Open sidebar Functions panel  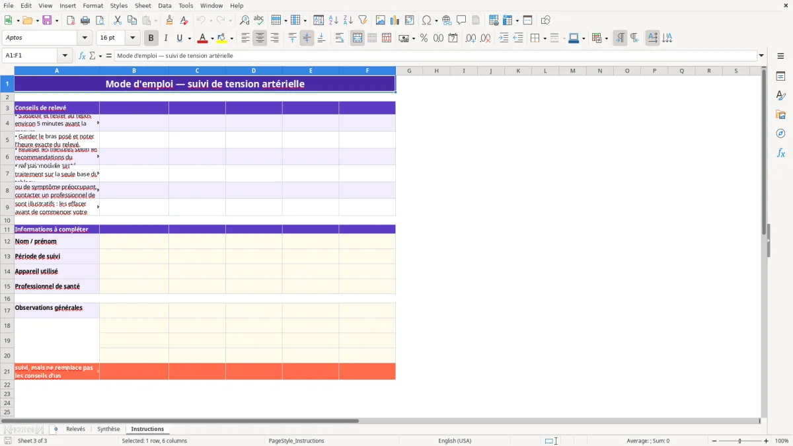click(780, 153)
